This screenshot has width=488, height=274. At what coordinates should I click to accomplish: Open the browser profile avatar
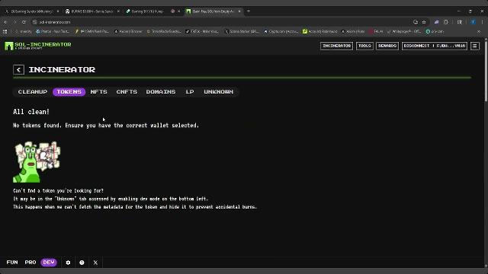pyautogui.click(x=473, y=22)
